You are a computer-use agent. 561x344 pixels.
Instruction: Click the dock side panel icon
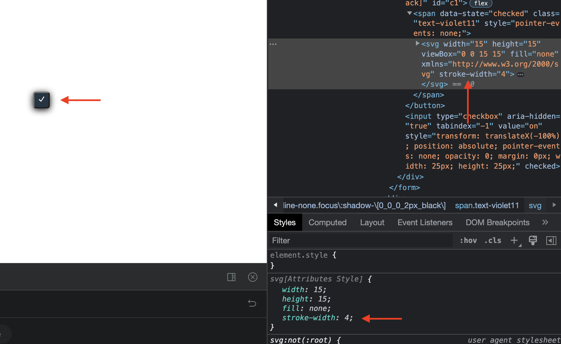point(231,277)
